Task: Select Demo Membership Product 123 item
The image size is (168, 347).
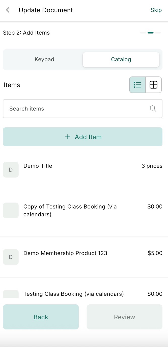Action: click(65, 253)
